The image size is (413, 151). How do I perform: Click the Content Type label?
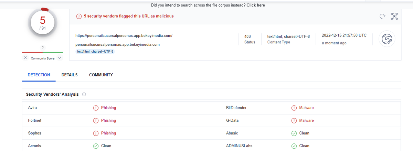point(279,42)
